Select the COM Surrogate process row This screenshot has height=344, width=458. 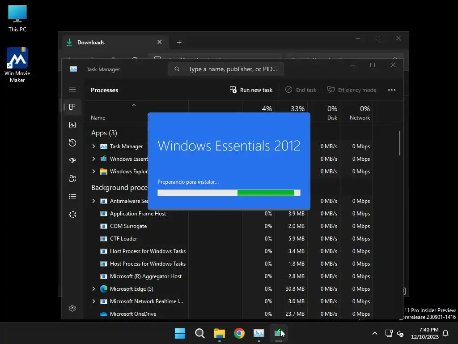[x=232, y=226]
